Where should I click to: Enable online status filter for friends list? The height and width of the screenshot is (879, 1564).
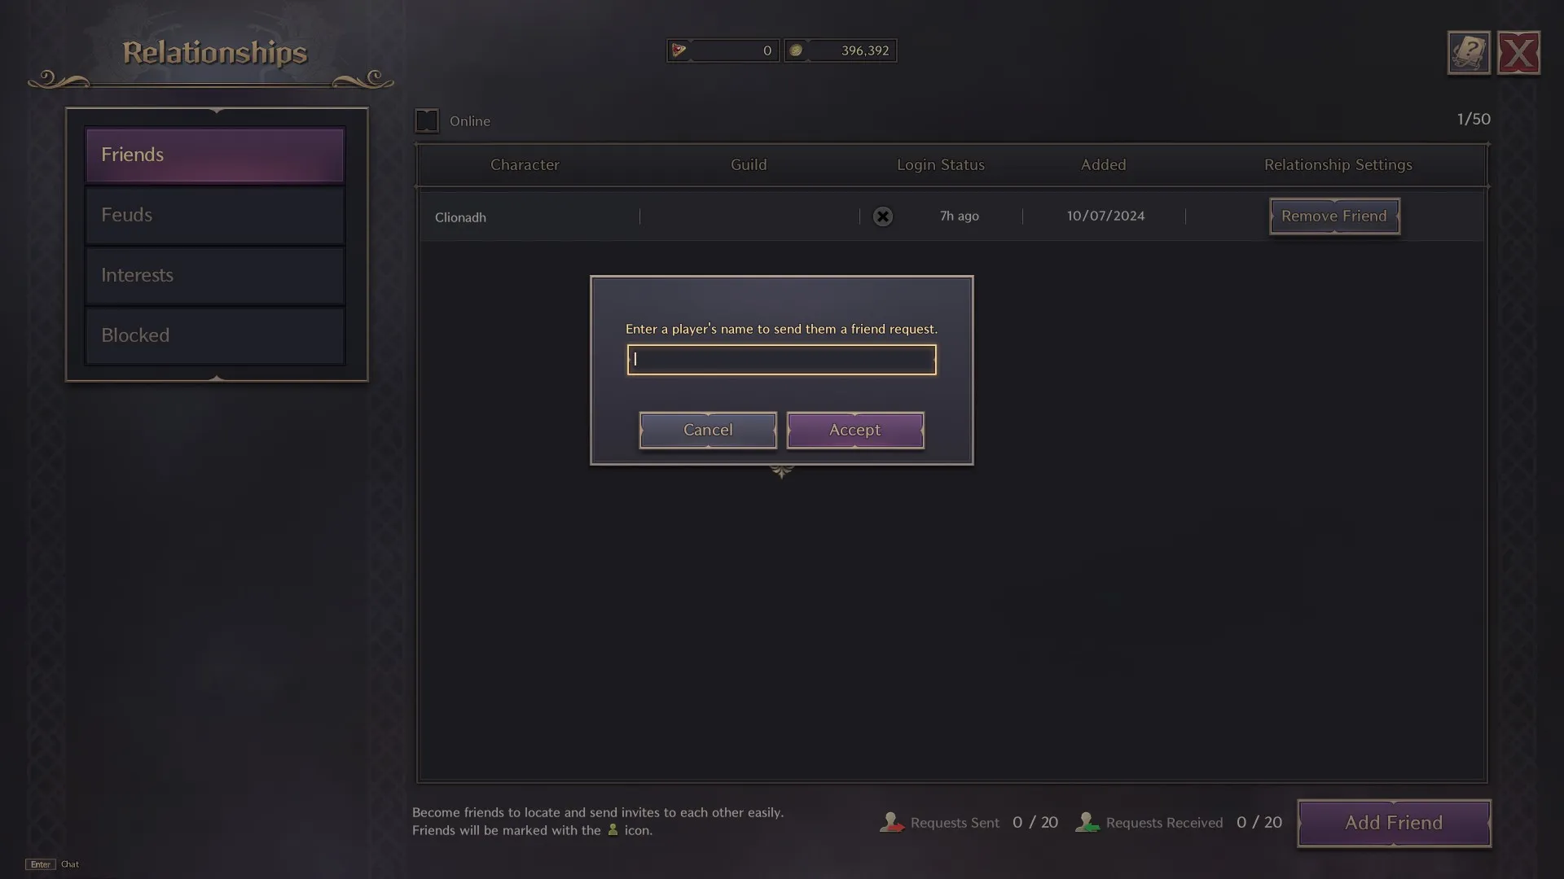click(427, 120)
